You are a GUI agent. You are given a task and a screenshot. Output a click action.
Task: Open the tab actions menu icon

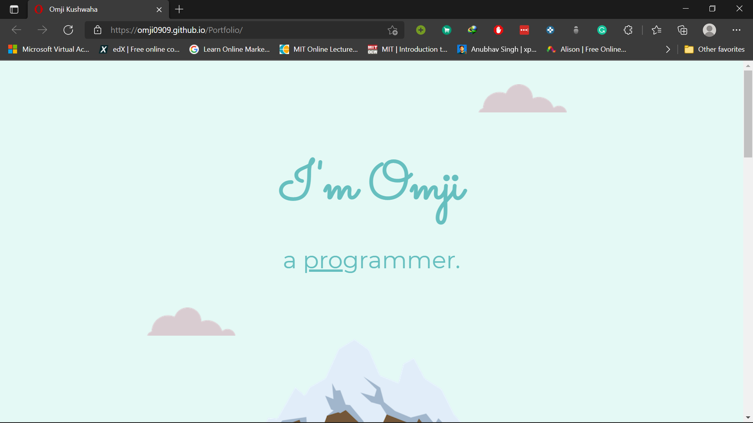14,9
